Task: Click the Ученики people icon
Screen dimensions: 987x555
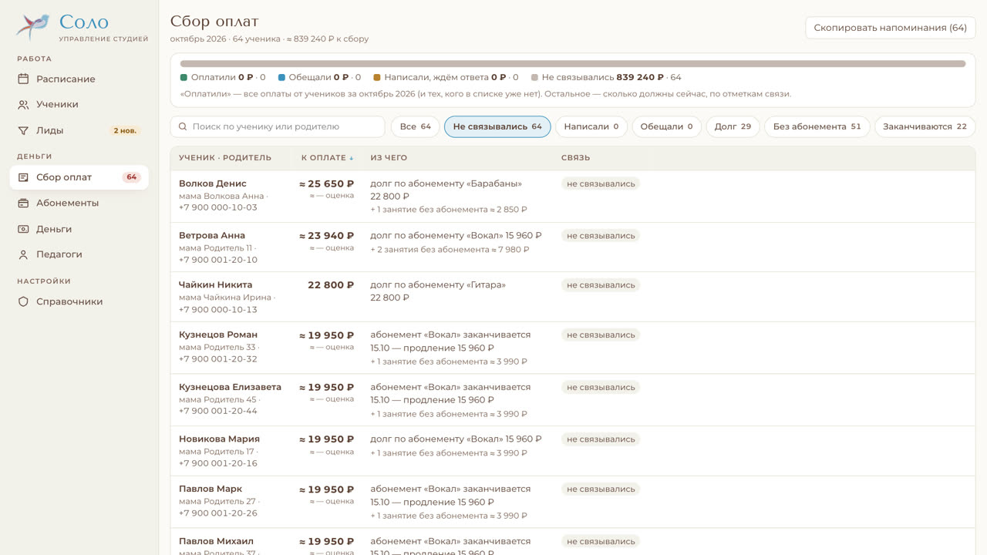Action: [x=23, y=105]
